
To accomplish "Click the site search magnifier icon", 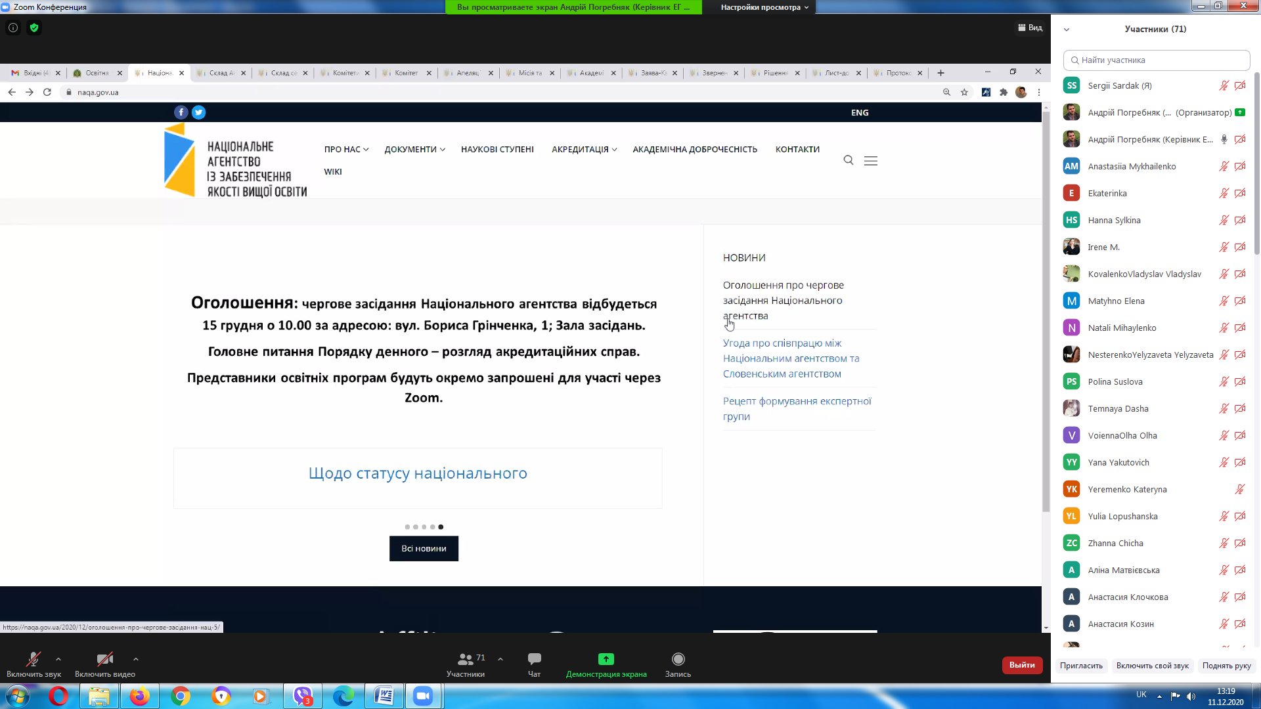I will click(849, 160).
